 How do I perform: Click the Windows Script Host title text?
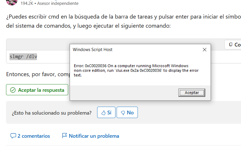pyautogui.click(x=93, y=50)
